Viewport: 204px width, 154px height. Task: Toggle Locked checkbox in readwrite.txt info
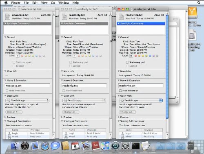click(x=127, y=66)
